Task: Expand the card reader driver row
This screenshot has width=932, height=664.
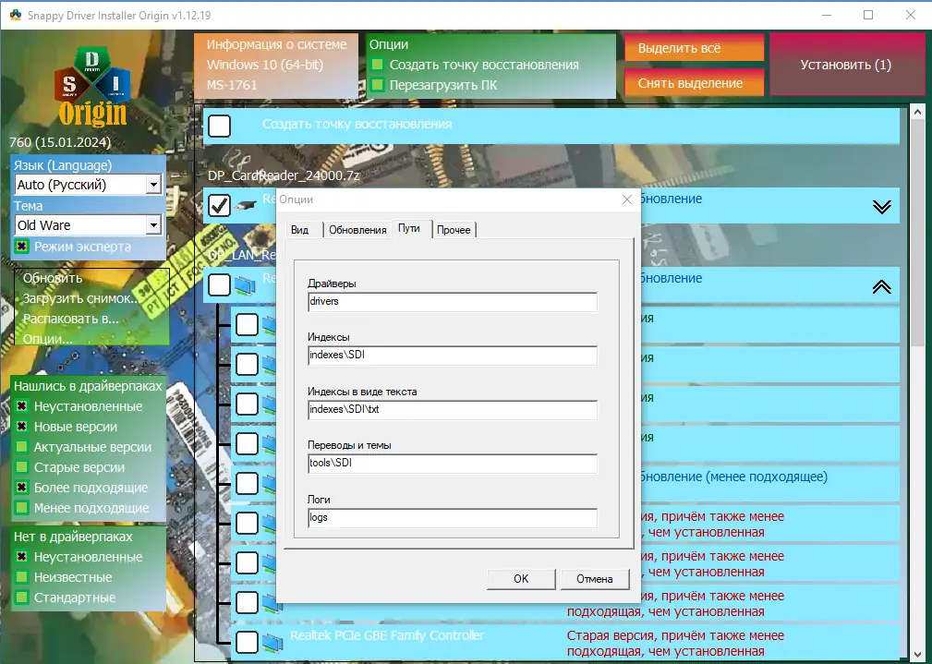Action: [881, 206]
